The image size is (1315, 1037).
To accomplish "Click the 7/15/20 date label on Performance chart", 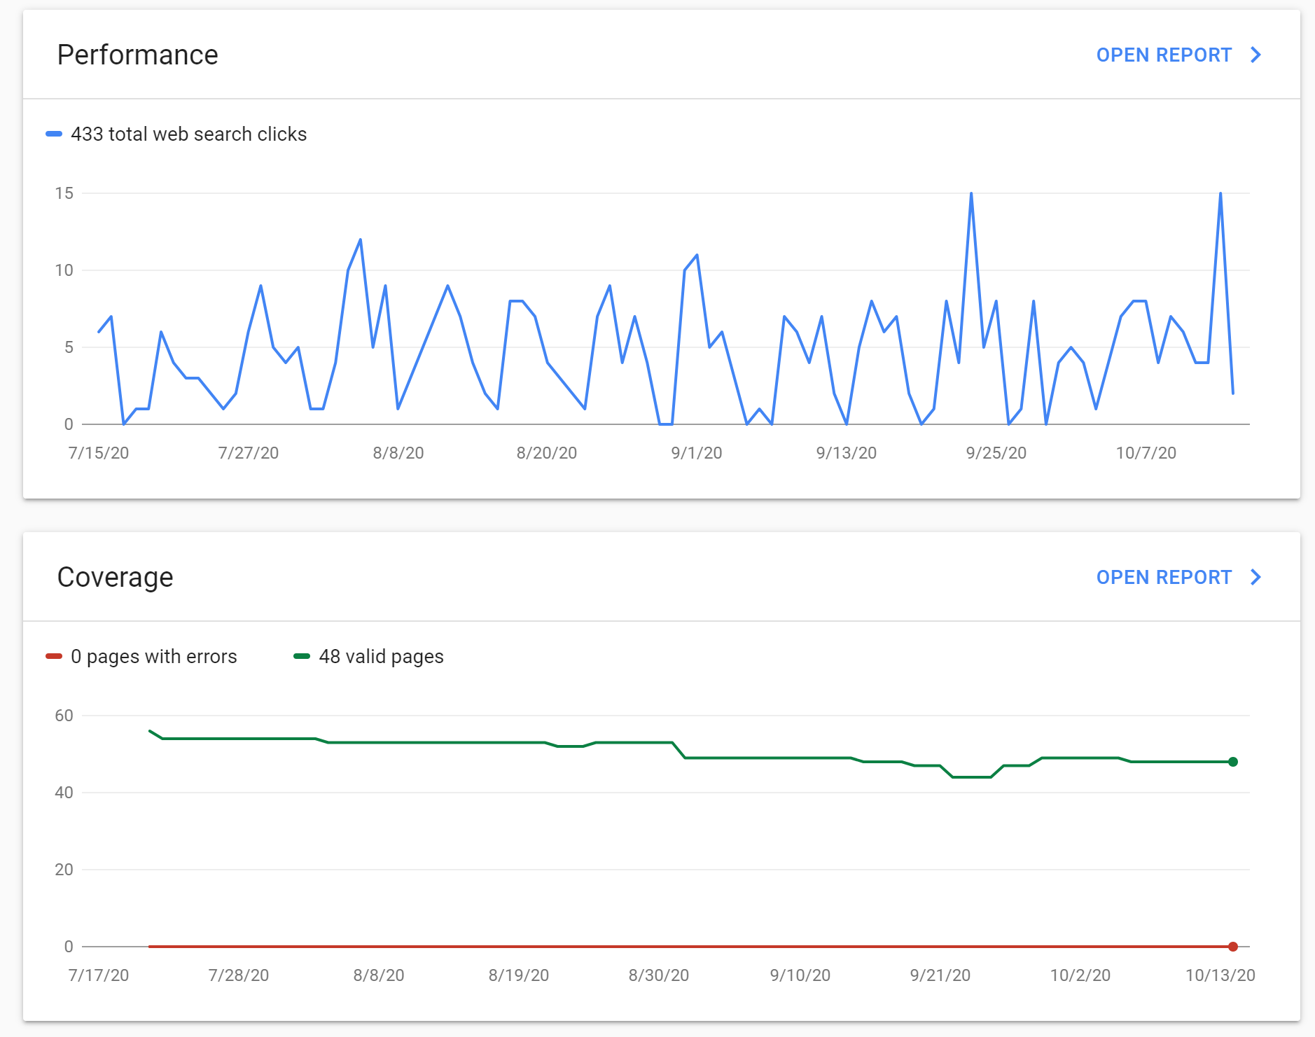I will [x=99, y=453].
